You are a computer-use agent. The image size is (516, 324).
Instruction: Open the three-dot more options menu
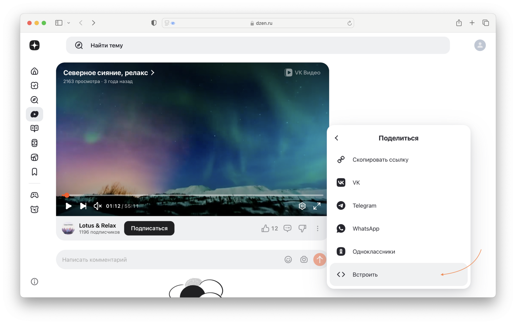click(318, 228)
